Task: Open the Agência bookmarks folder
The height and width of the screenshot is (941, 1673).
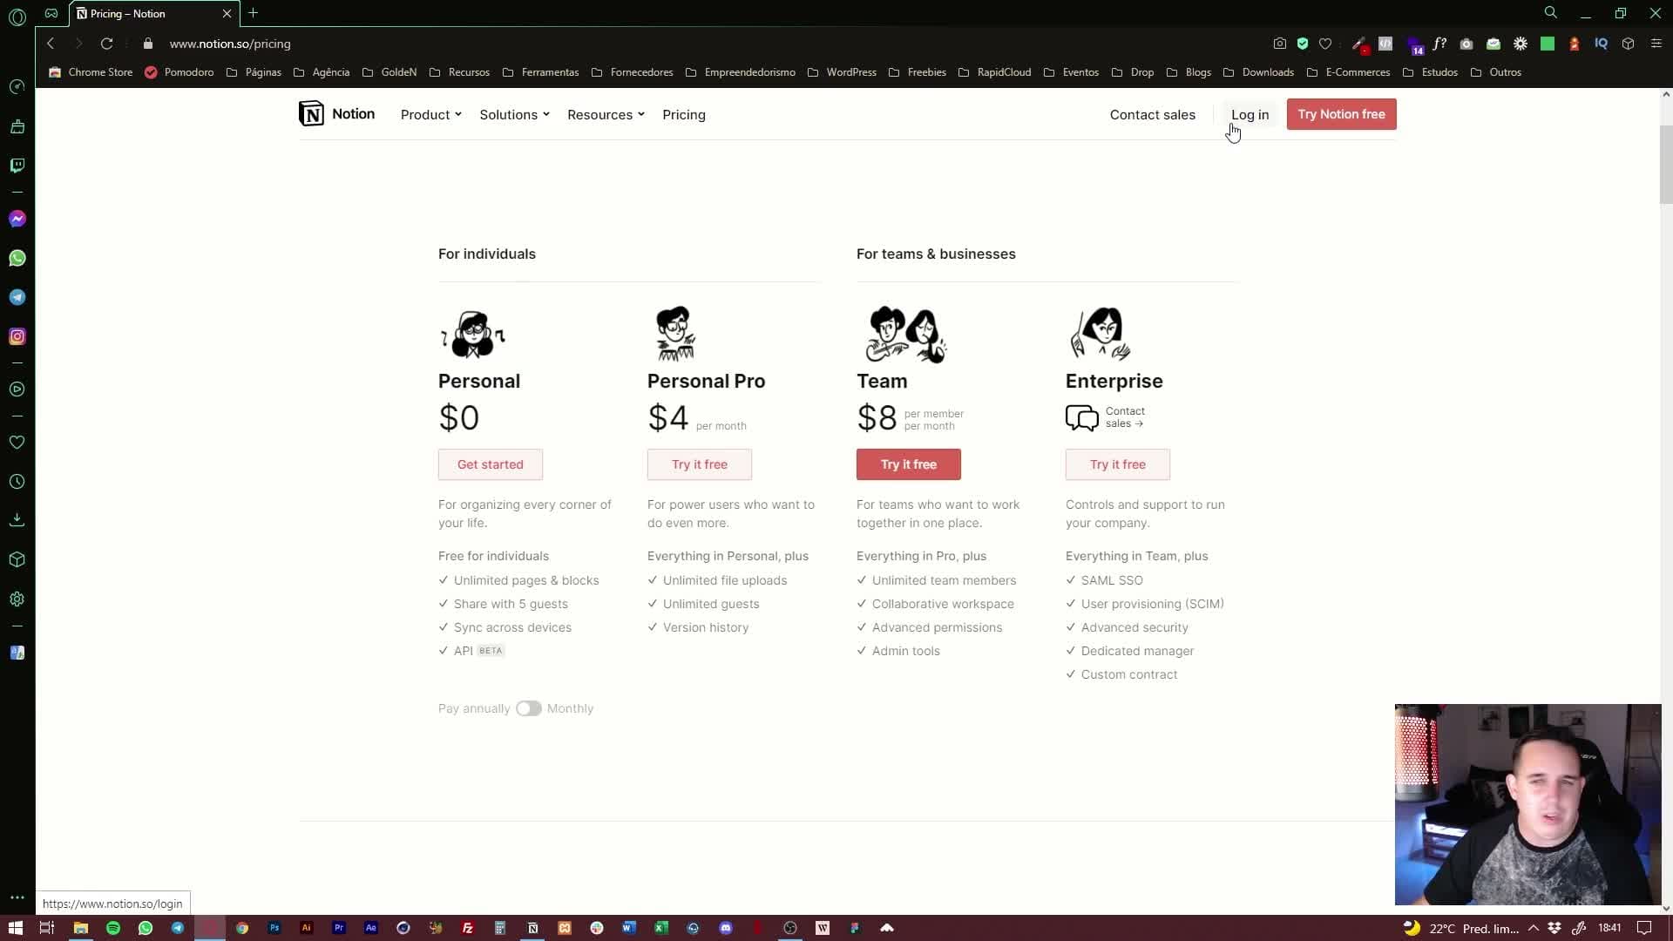Action: point(322,72)
